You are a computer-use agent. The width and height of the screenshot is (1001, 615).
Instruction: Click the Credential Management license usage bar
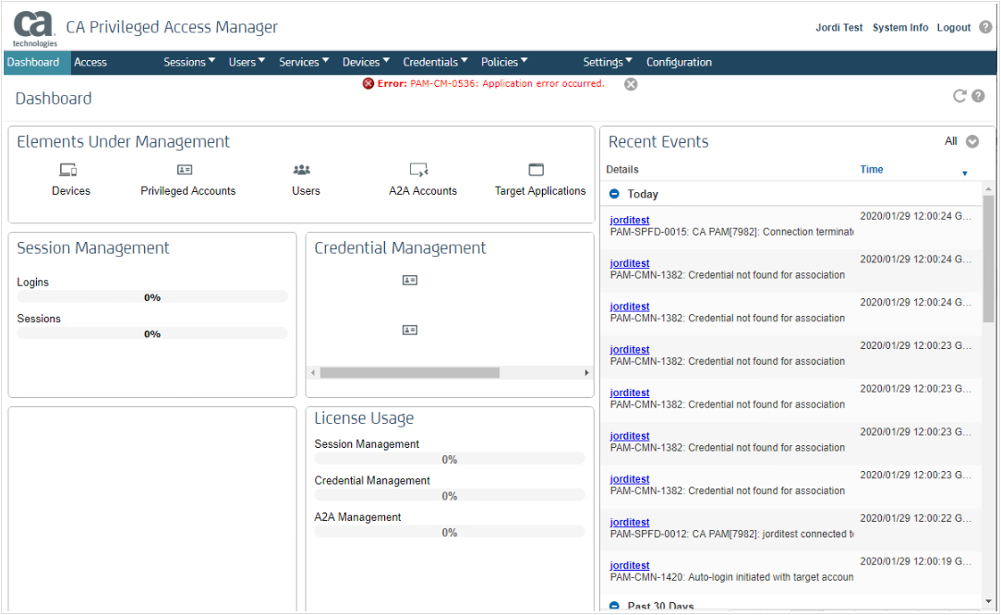(450, 496)
